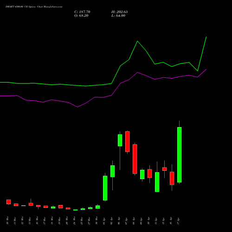Select the green candle for 09 Apr
The width and height of the screenshot is (232, 232).
(x=142, y=174)
